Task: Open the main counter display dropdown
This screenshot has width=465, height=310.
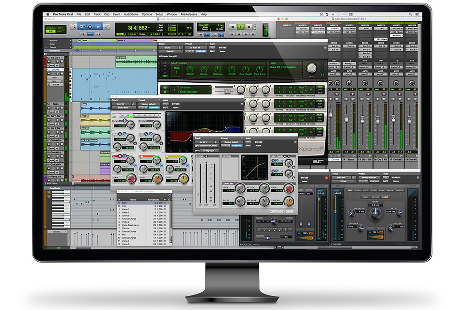Action: (x=150, y=28)
